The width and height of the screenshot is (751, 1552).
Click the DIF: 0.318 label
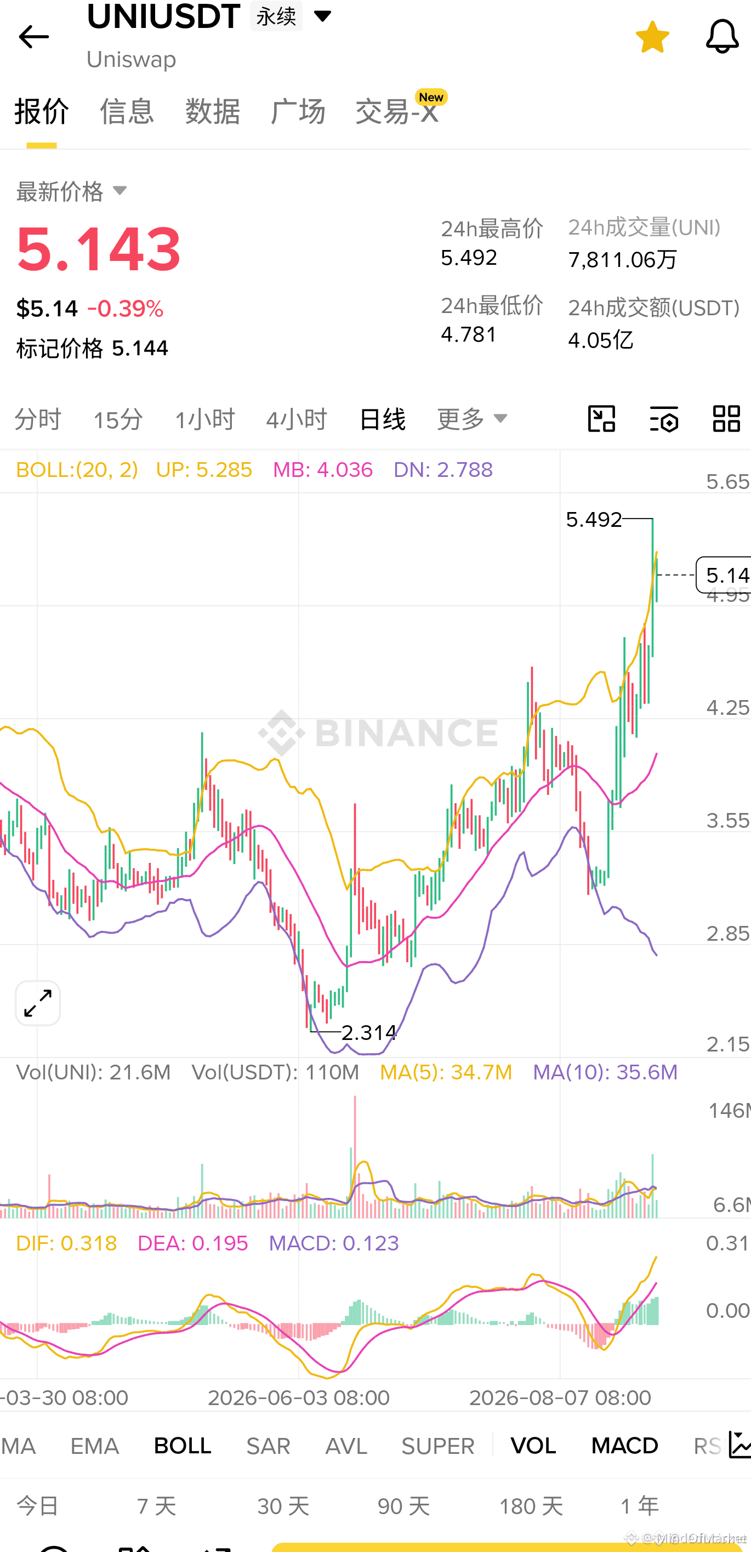[x=66, y=1243]
